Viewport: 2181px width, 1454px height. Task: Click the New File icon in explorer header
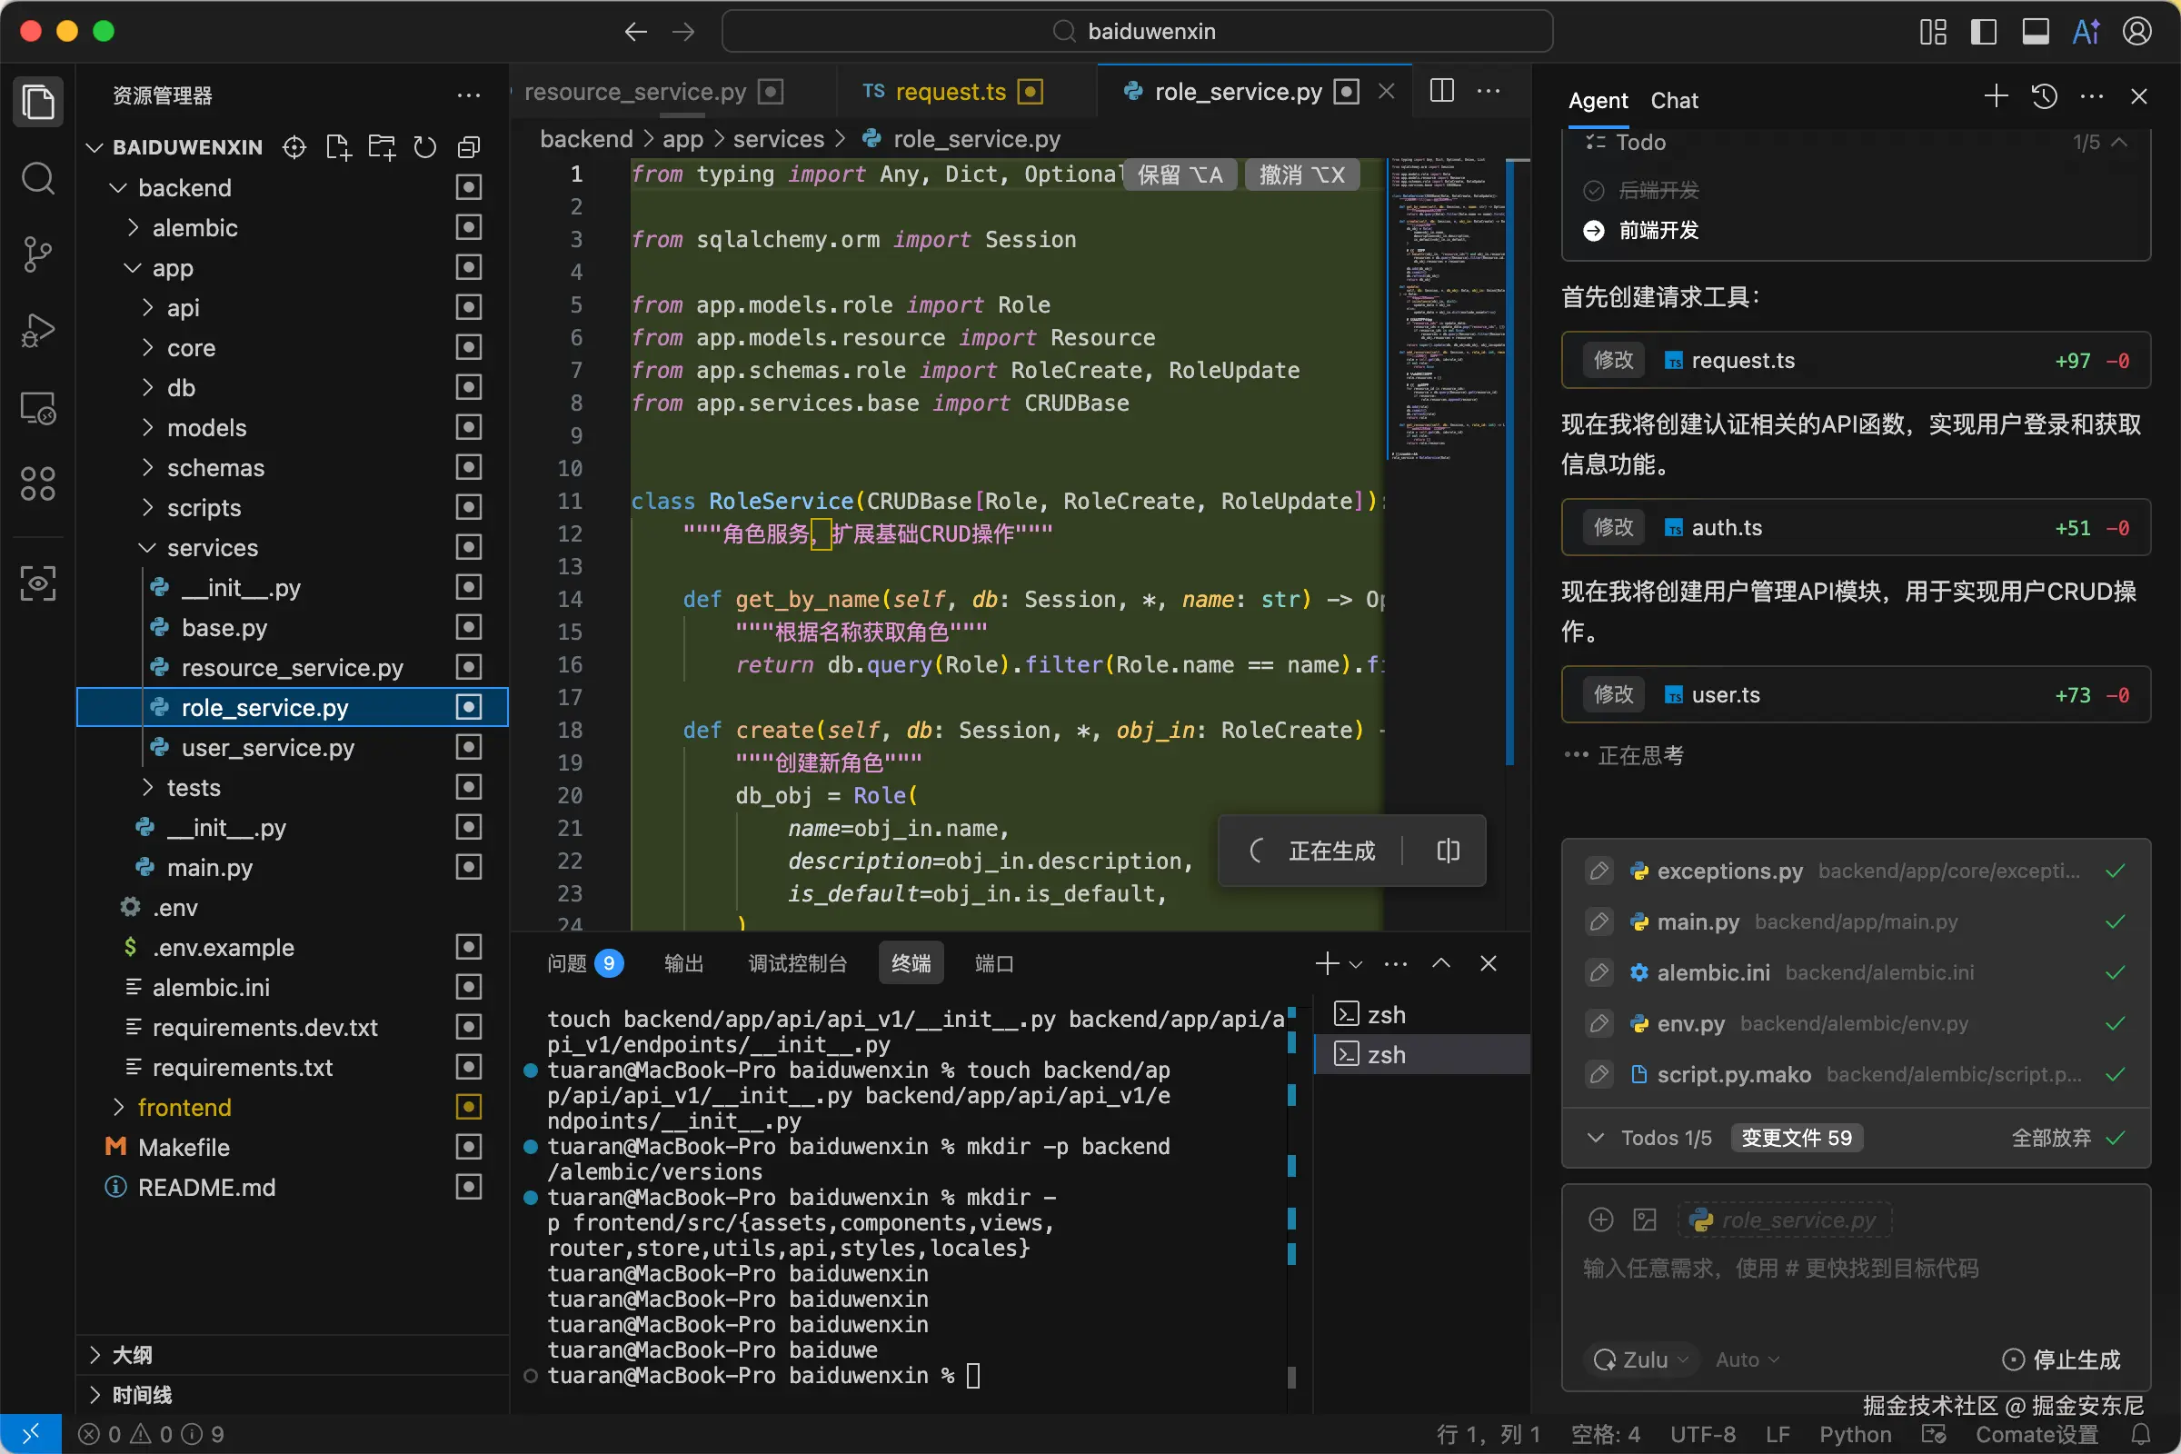coord(338,146)
